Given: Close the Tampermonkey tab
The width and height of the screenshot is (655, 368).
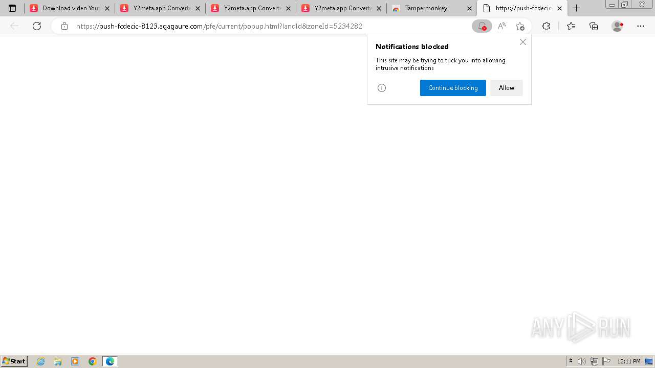Looking at the screenshot, I should (x=469, y=8).
